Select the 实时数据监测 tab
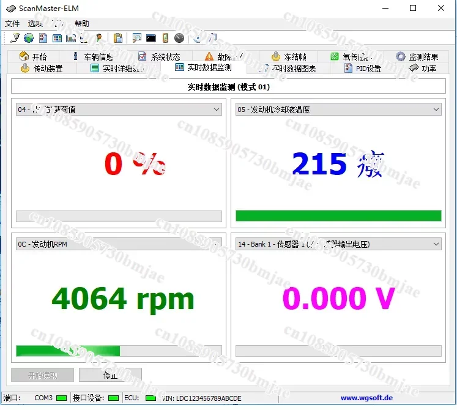 coord(204,68)
